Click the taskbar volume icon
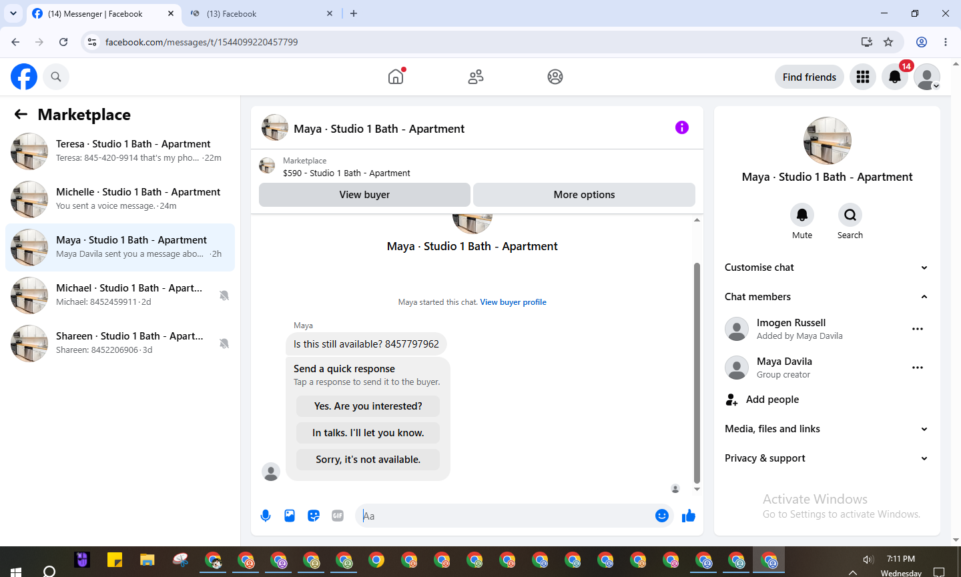The height and width of the screenshot is (577, 961). (x=868, y=560)
